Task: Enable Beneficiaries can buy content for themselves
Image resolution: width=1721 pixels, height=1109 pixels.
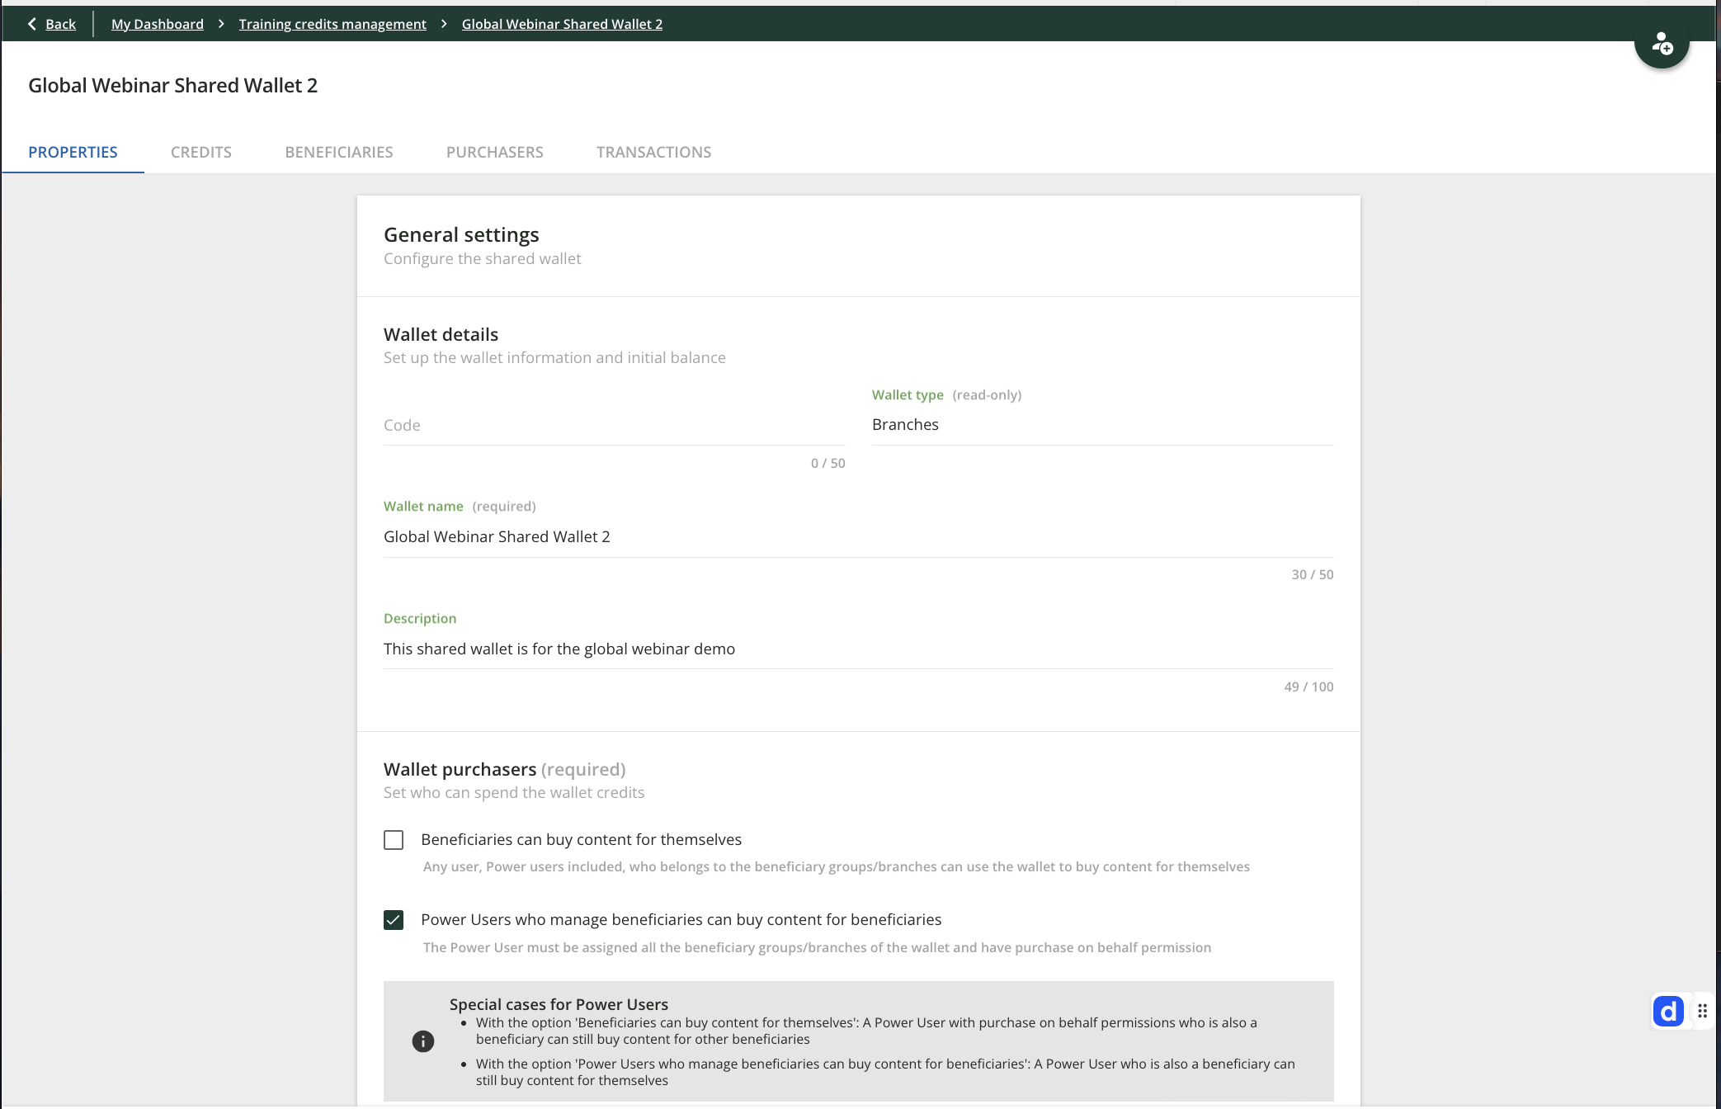Action: (394, 840)
